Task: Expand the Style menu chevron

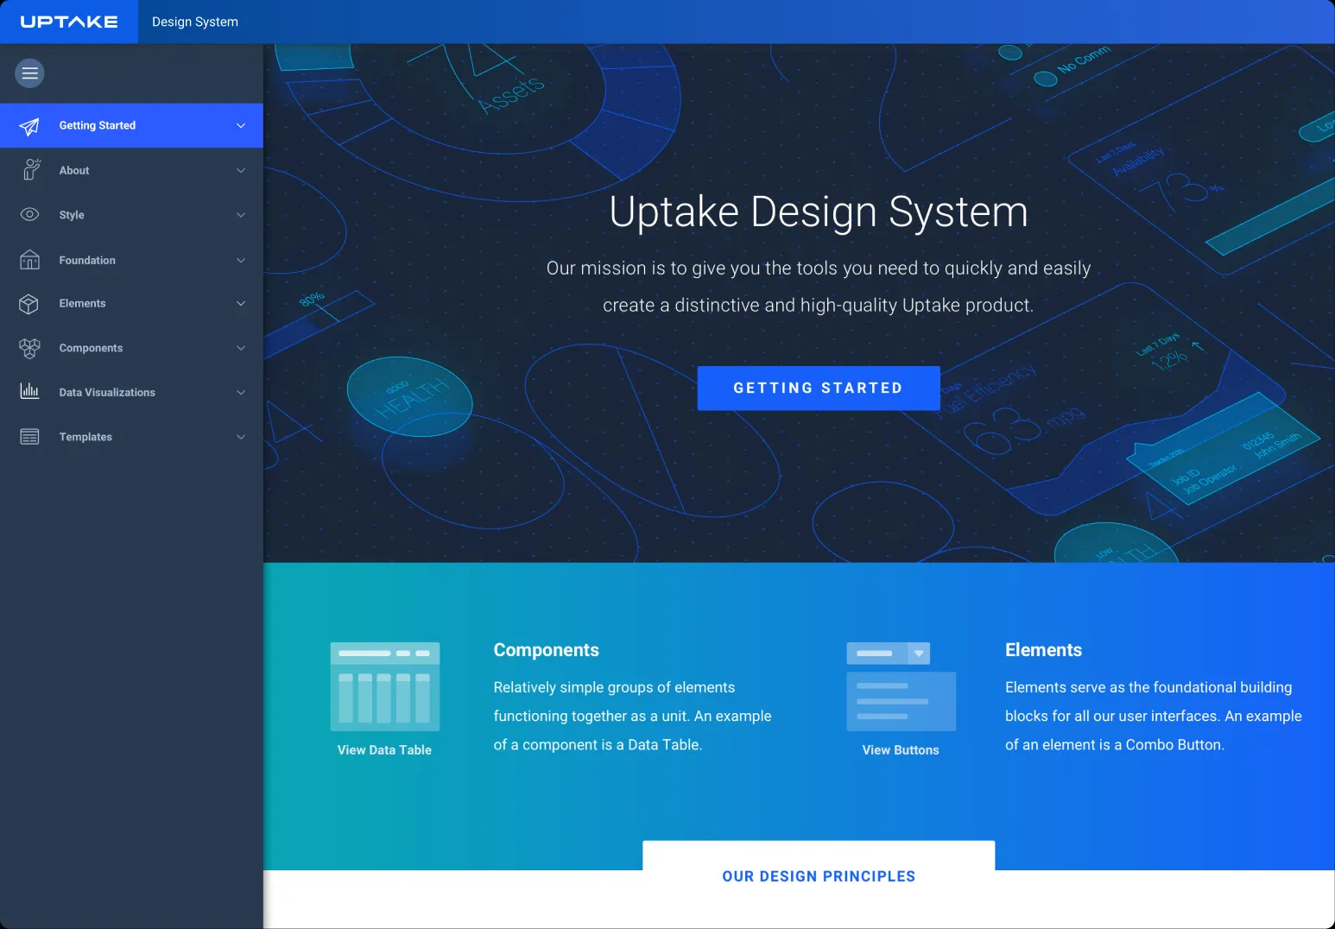Action: [x=241, y=215]
